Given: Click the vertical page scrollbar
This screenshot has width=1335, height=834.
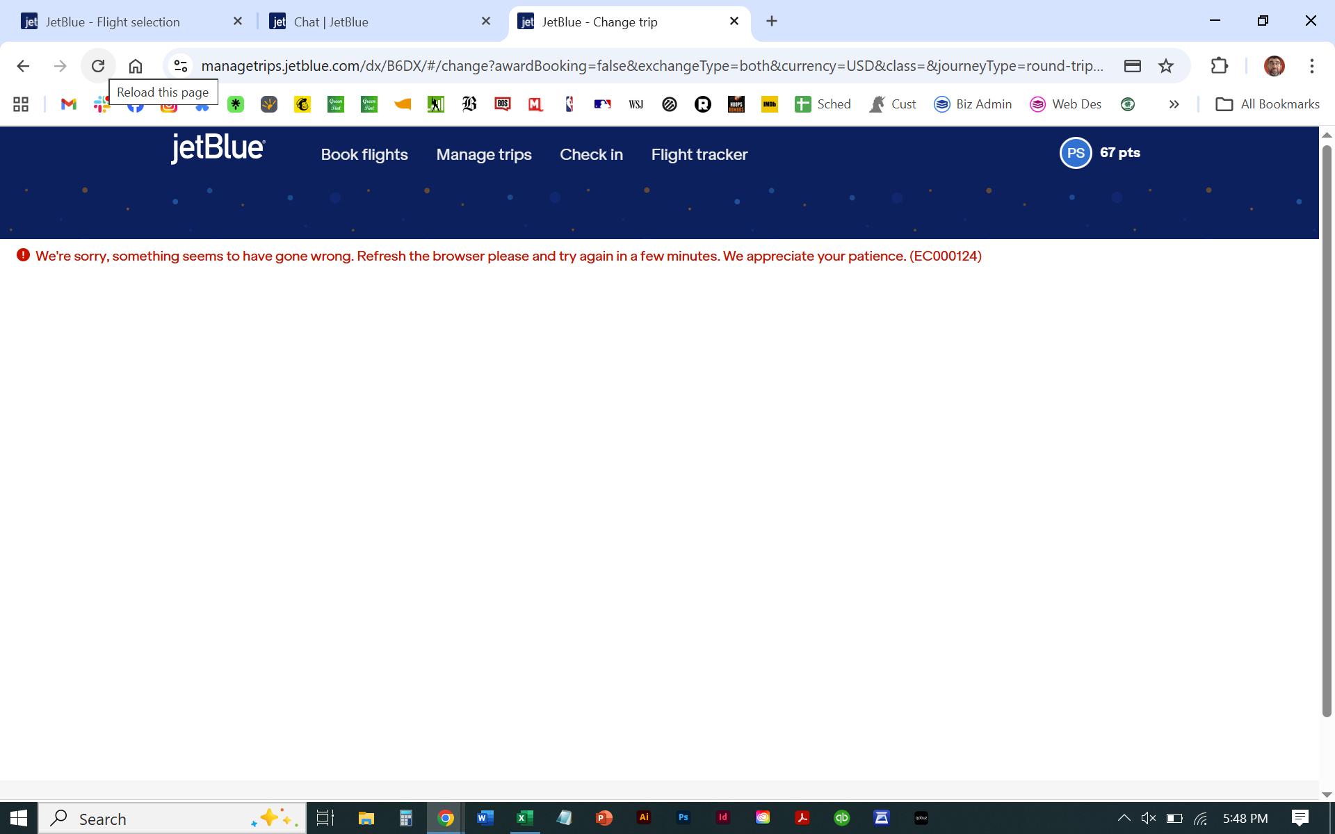Looking at the screenshot, I should point(1327,431).
